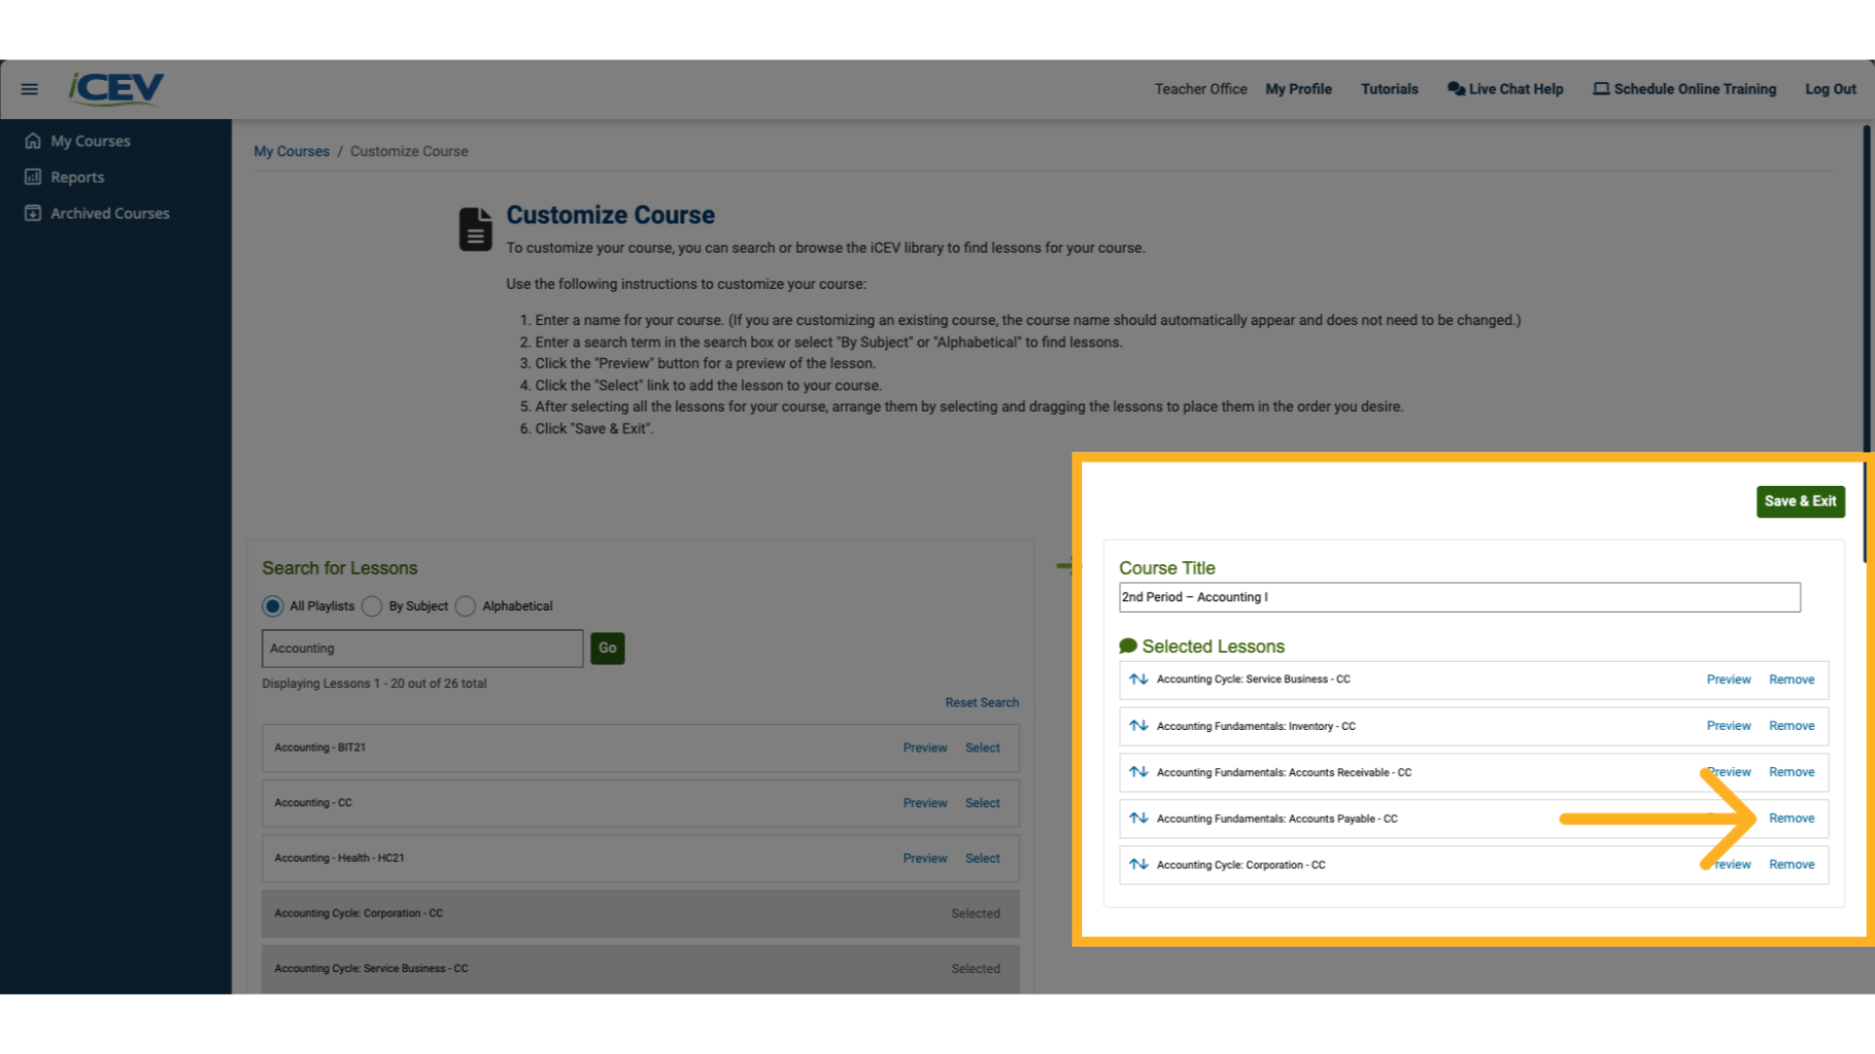Click the lesson search box containing Accounting
The height and width of the screenshot is (1054, 1875).
[423, 648]
